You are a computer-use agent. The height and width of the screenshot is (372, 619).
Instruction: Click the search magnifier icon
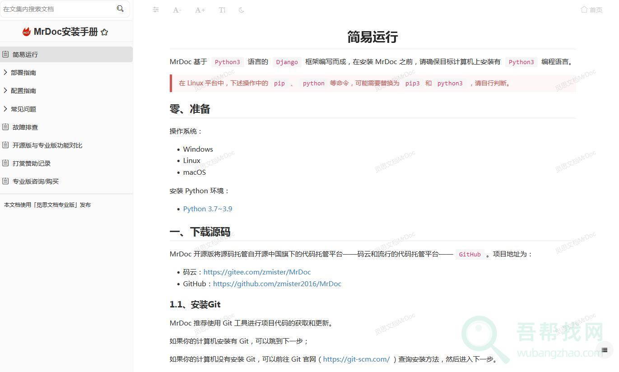pos(120,9)
